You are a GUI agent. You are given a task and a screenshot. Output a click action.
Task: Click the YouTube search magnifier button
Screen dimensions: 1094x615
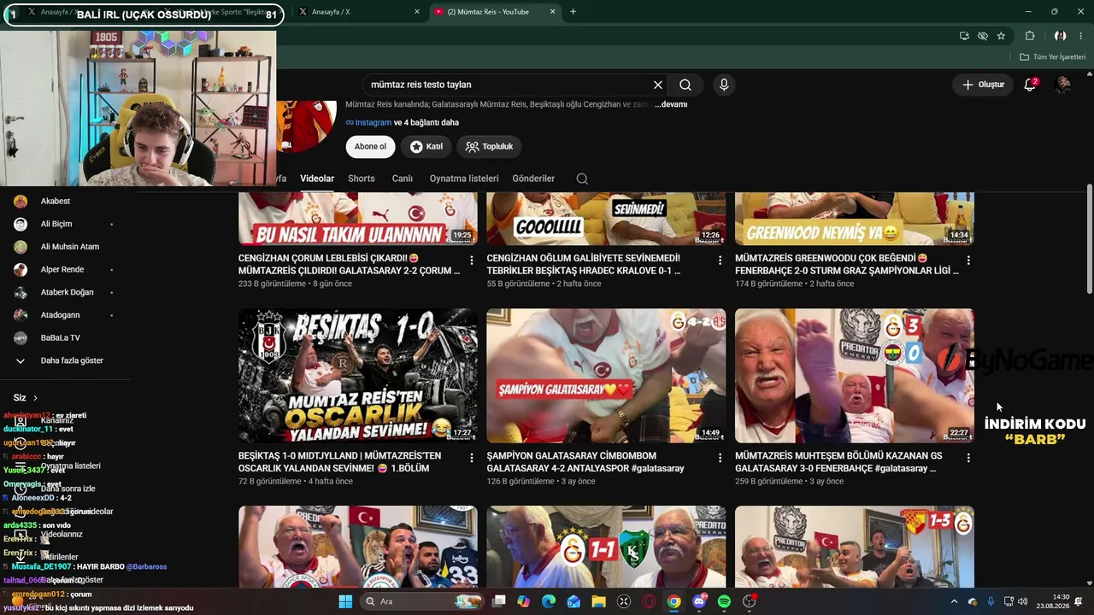[685, 85]
